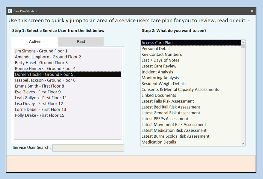Viewport: 263px width, 179px height.
Task: Click in the Service User Search field
Action: coord(88,148)
